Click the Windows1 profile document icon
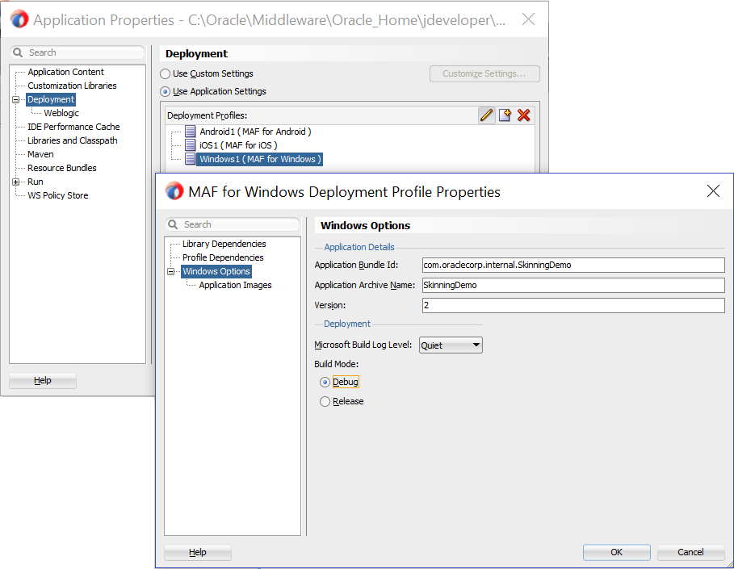734x569 pixels. pyautogui.click(x=190, y=159)
